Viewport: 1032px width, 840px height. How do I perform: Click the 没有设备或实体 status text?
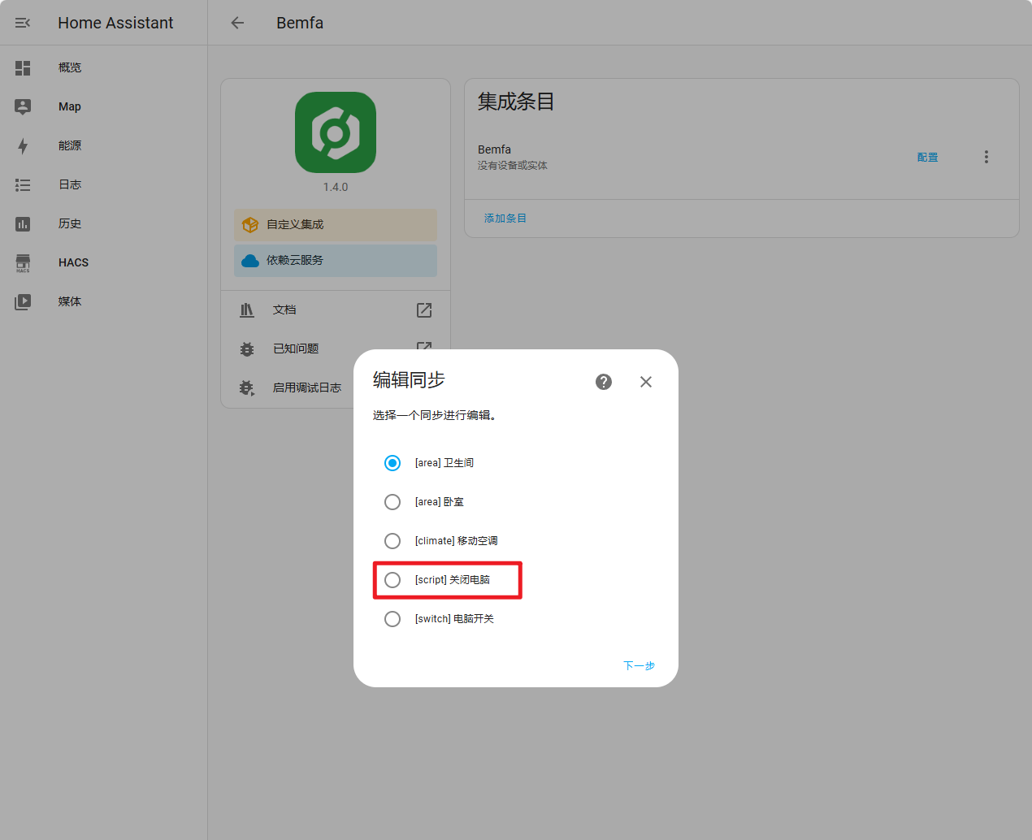[x=513, y=166]
